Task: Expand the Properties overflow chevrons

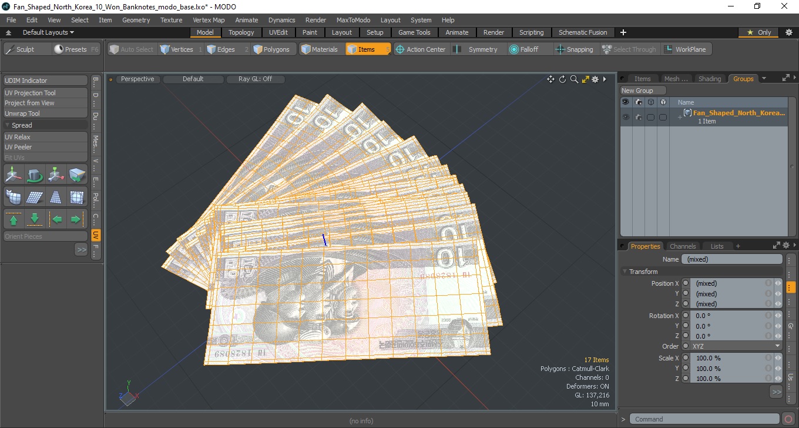Action: (776, 392)
